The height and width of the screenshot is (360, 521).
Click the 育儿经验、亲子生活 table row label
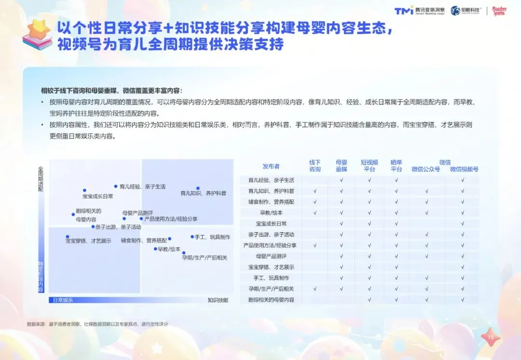click(x=271, y=180)
